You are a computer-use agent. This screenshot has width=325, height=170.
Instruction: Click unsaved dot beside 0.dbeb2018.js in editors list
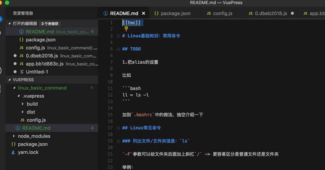pyautogui.click(x=15, y=56)
